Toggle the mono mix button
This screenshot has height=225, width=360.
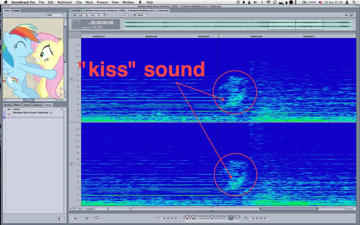[x=97, y=218]
